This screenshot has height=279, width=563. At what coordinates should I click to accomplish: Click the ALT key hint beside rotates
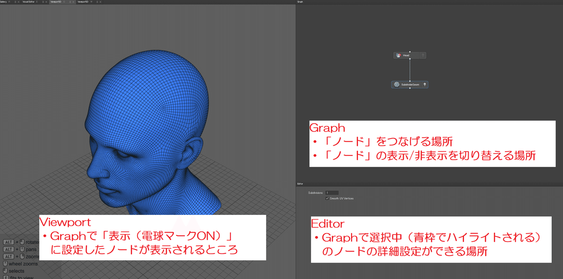point(8,242)
